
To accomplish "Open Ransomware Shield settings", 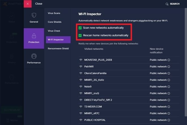I will point(58,48).
